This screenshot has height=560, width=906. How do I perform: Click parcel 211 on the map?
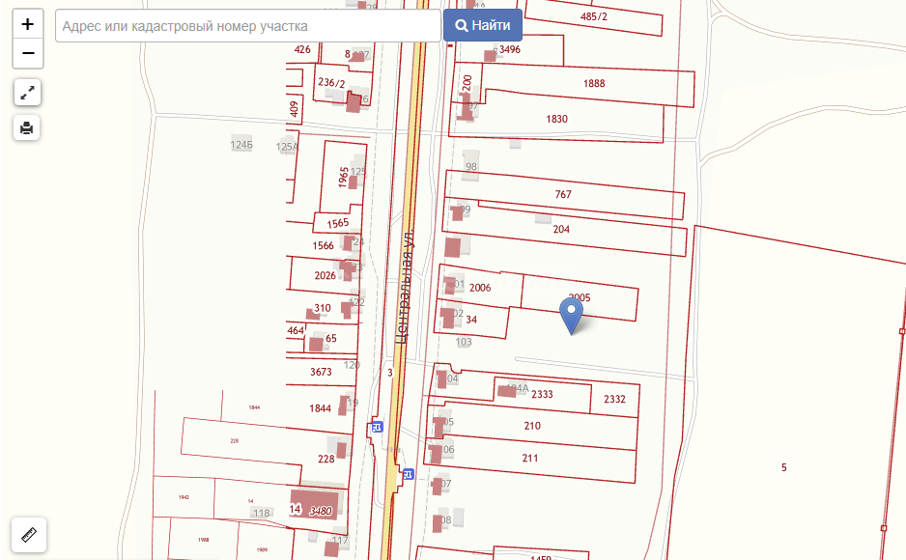[x=529, y=459]
